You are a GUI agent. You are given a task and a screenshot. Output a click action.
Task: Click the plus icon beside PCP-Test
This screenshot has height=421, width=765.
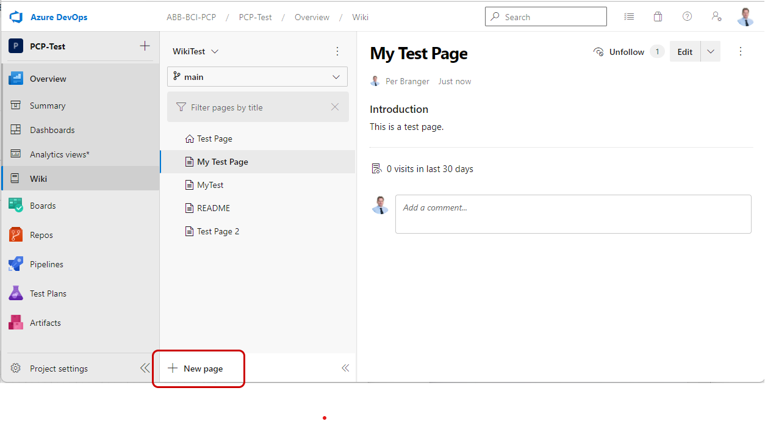tap(145, 46)
